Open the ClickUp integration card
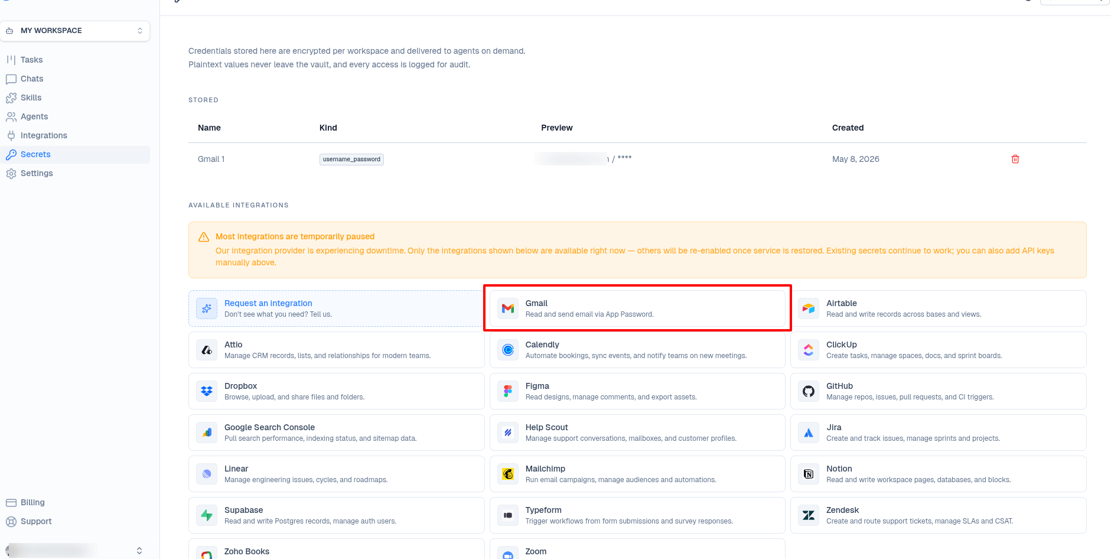The width and height of the screenshot is (1111, 559). [939, 350]
